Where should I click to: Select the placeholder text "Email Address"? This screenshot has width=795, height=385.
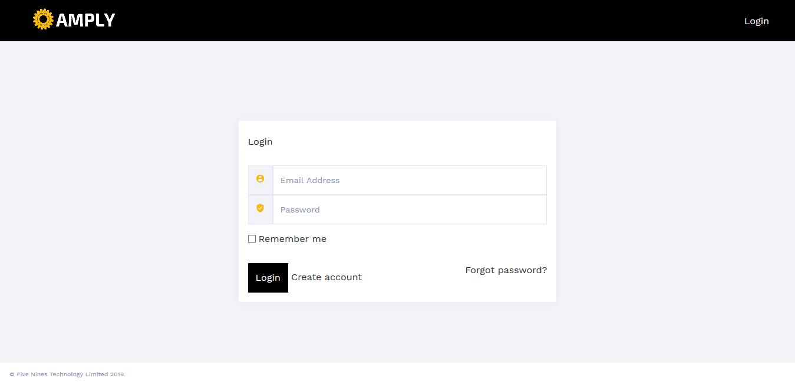pos(310,180)
